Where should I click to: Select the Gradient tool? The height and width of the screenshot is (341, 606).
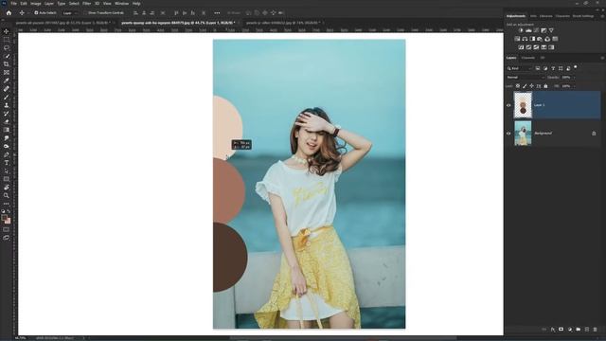[x=7, y=130]
